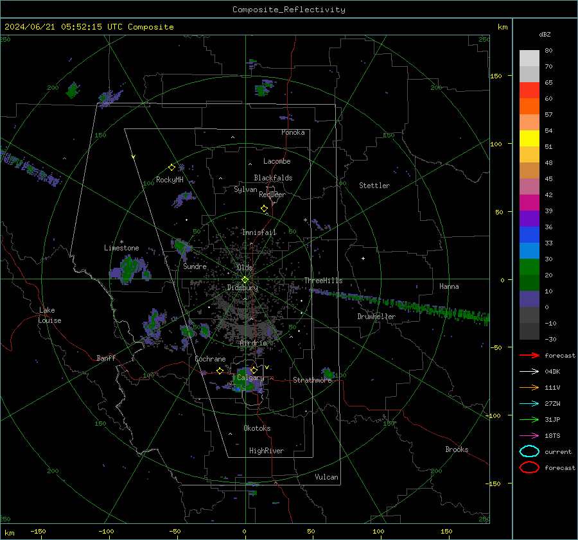Screen dimensions: 578x540
Task: Select the purple 36-39 dBZ swatch
Action: point(529,218)
